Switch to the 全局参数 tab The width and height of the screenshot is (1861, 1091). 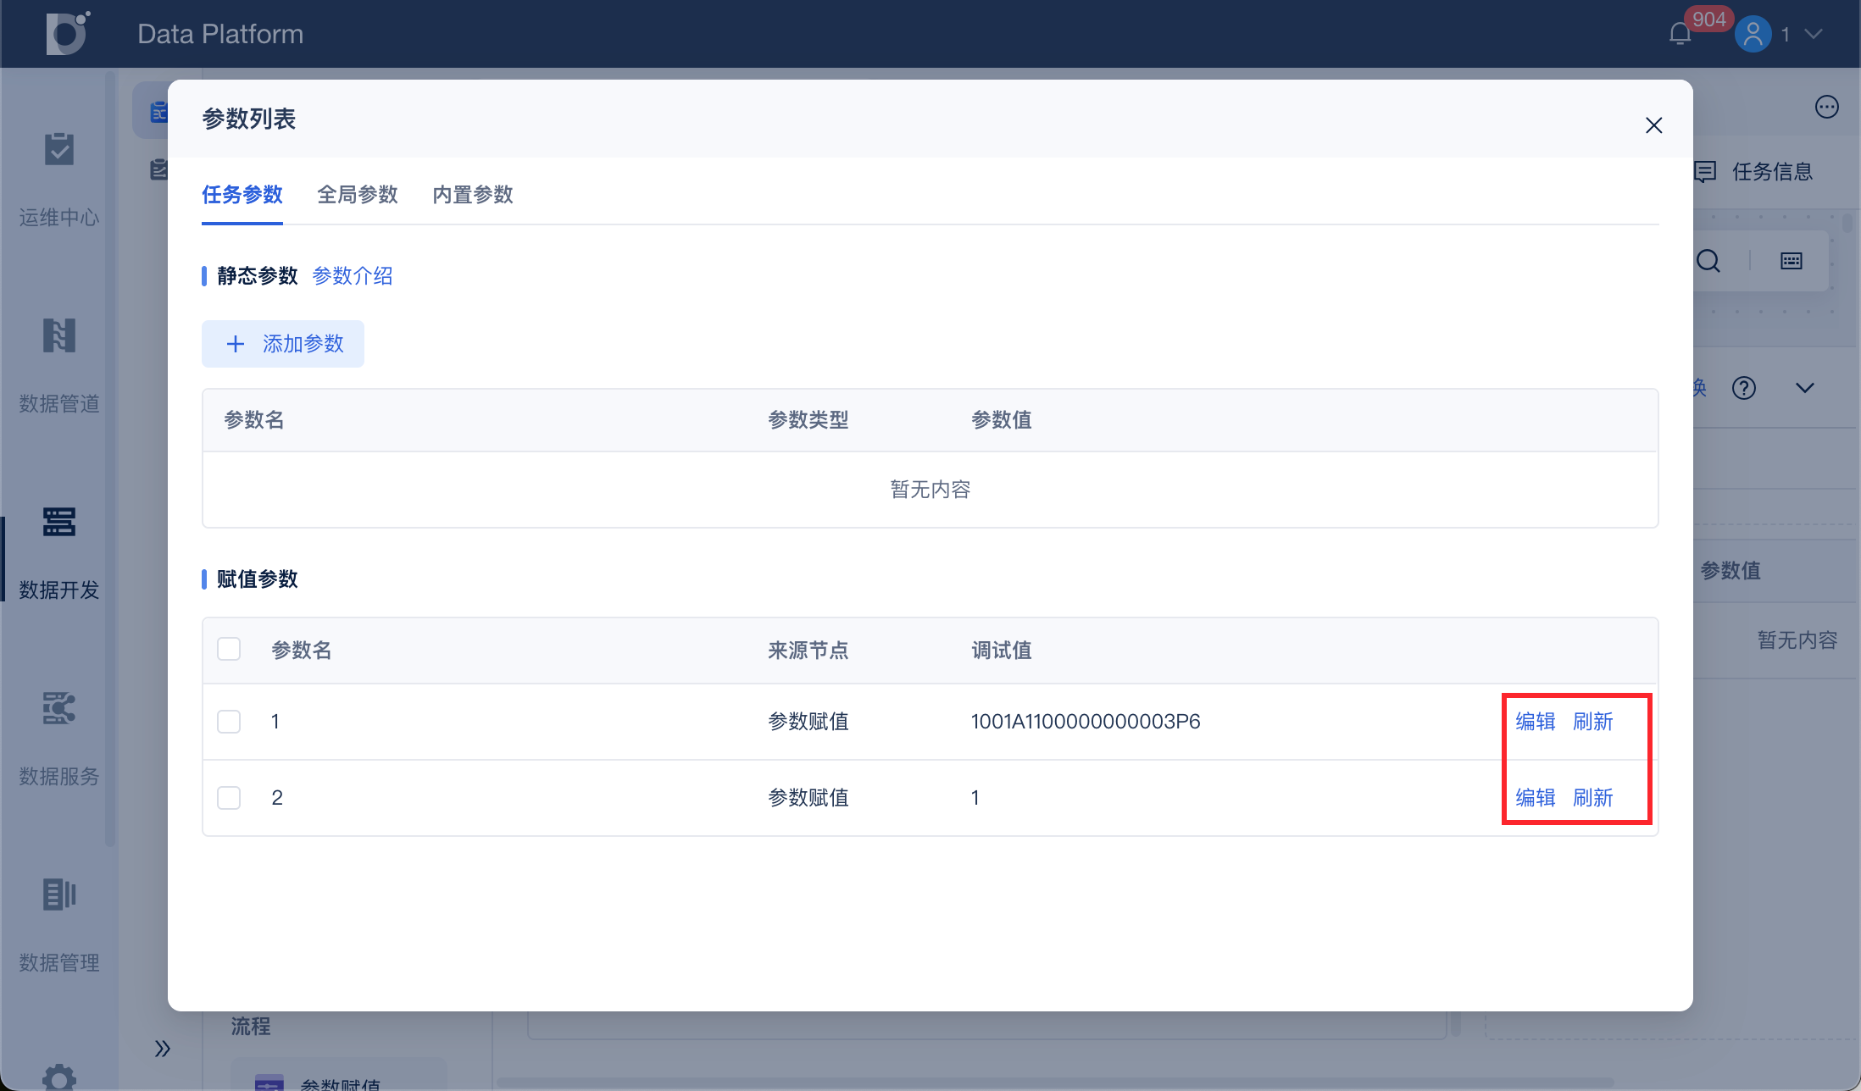coord(357,195)
